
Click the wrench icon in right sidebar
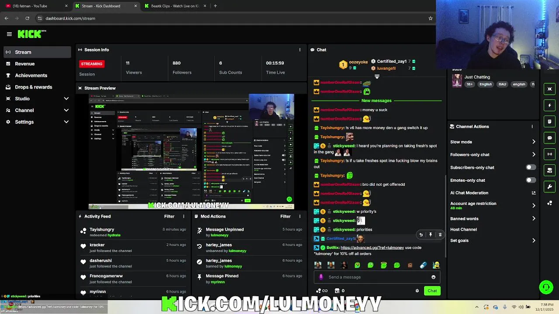click(x=550, y=187)
